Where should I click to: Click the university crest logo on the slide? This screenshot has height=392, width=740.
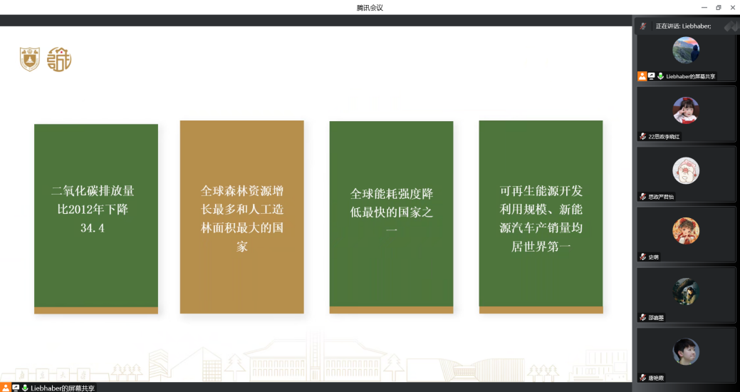coord(30,59)
